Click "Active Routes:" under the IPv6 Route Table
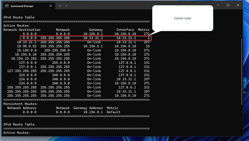 point(17,133)
